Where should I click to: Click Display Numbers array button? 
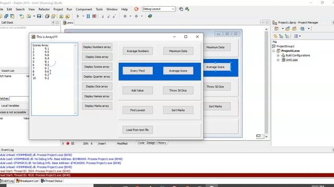pyautogui.click(x=97, y=47)
